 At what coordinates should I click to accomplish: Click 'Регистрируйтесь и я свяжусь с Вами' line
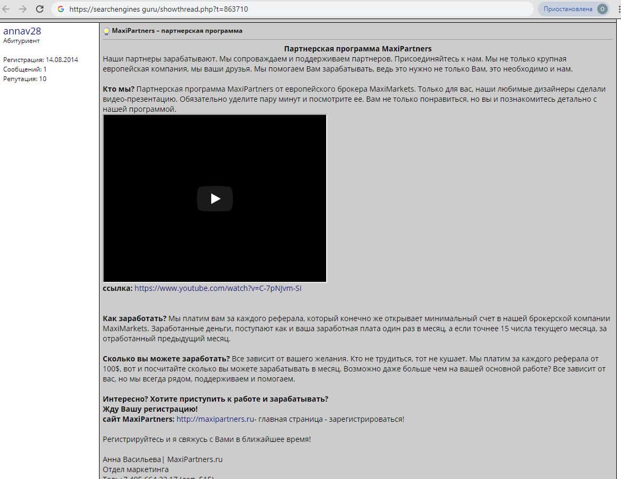(x=207, y=439)
